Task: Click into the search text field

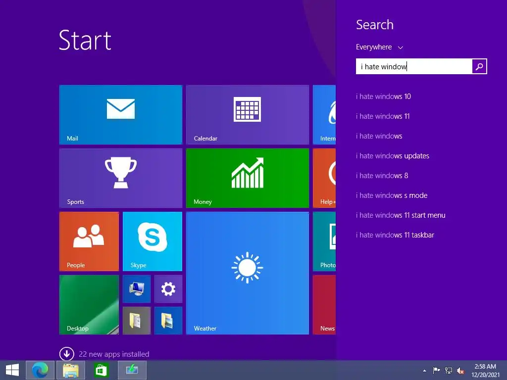Action: pyautogui.click(x=414, y=66)
